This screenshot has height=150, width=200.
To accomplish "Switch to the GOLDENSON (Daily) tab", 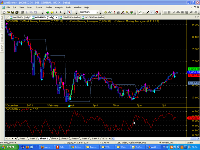I will pos(93,17).
